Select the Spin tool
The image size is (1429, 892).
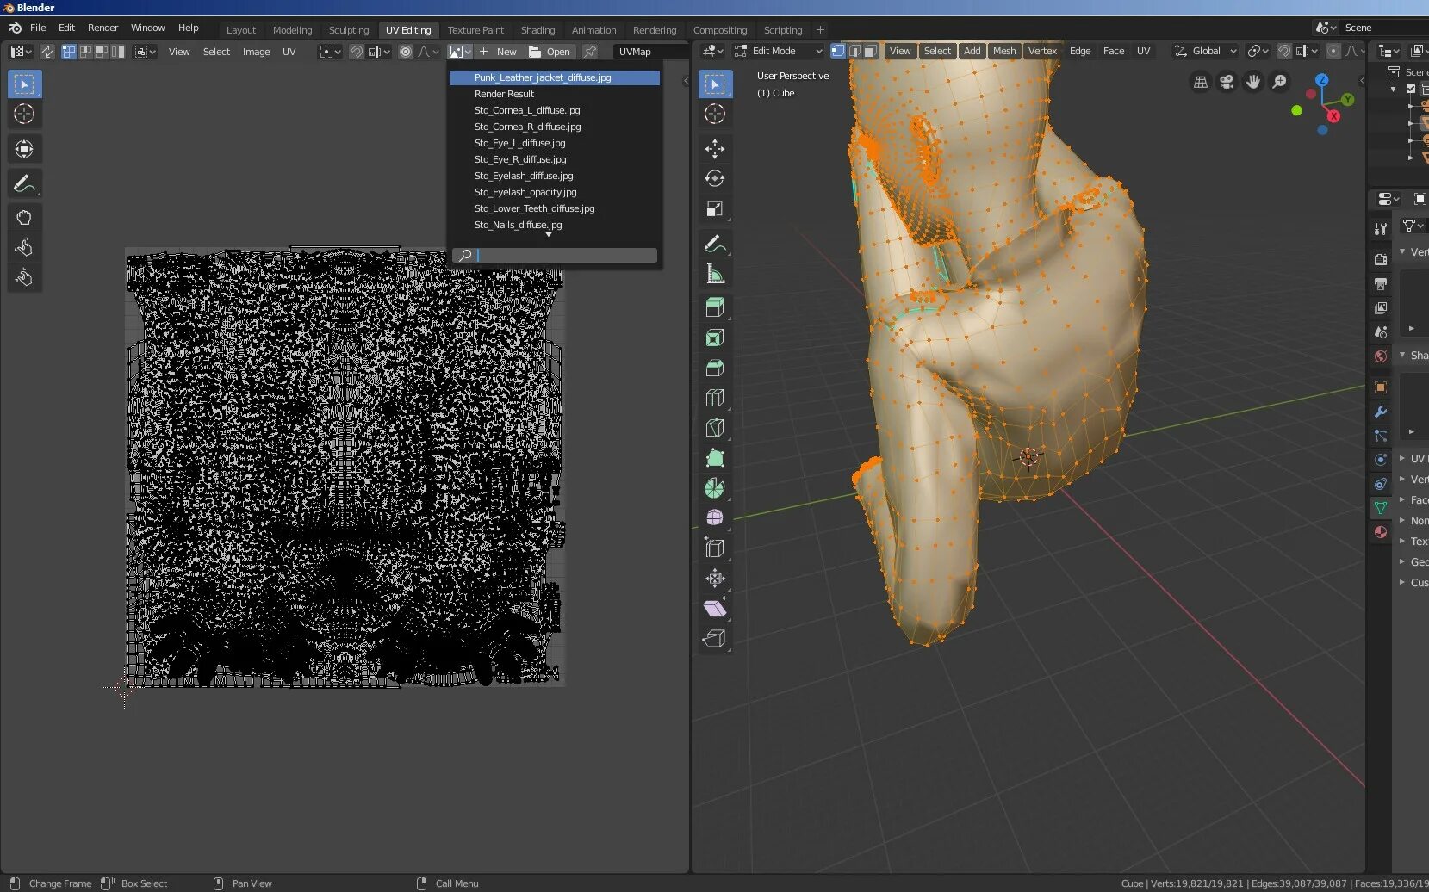coord(715,488)
